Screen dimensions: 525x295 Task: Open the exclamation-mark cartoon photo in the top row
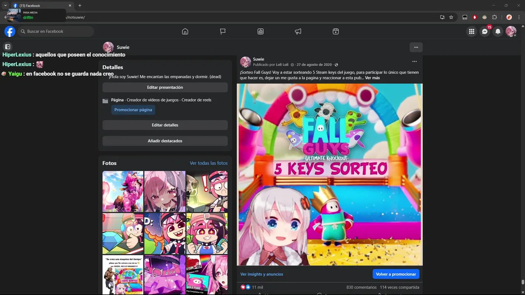coord(207,191)
